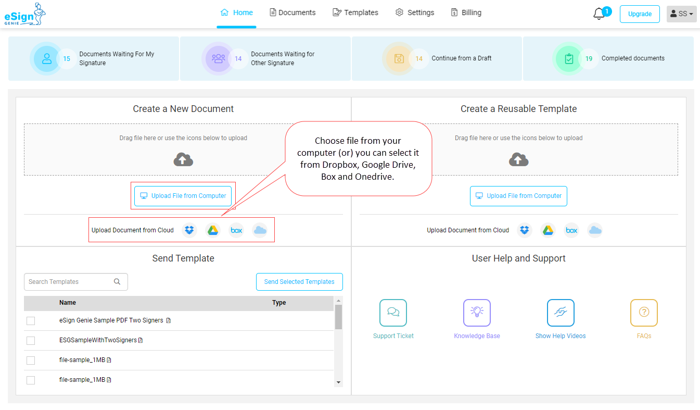Image resolution: width=700 pixels, height=410 pixels.
Task: Open Support Ticket link text
Action: click(393, 336)
